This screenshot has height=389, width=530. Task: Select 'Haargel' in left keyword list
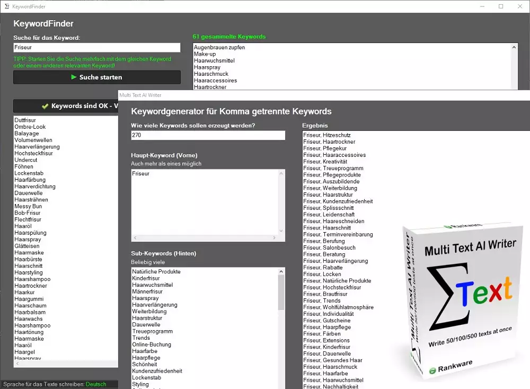pyautogui.click(x=25, y=352)
